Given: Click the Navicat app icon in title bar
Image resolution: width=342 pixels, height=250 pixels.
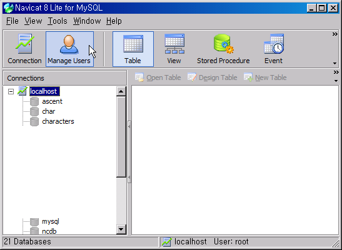Looking at the screenshot, I should [9, 8].
